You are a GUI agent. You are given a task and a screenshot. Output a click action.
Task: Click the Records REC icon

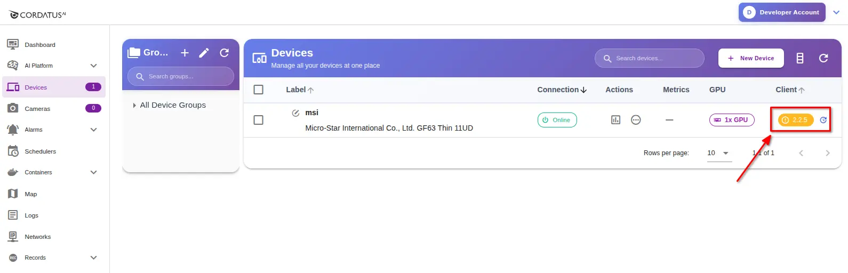click(x=13, y=258)
